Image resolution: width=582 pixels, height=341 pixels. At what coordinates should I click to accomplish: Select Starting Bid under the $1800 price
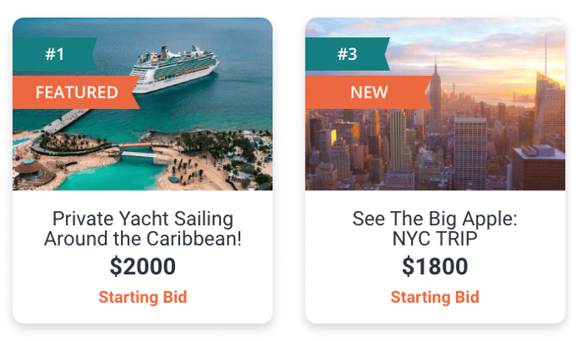[x=435, y=297]
